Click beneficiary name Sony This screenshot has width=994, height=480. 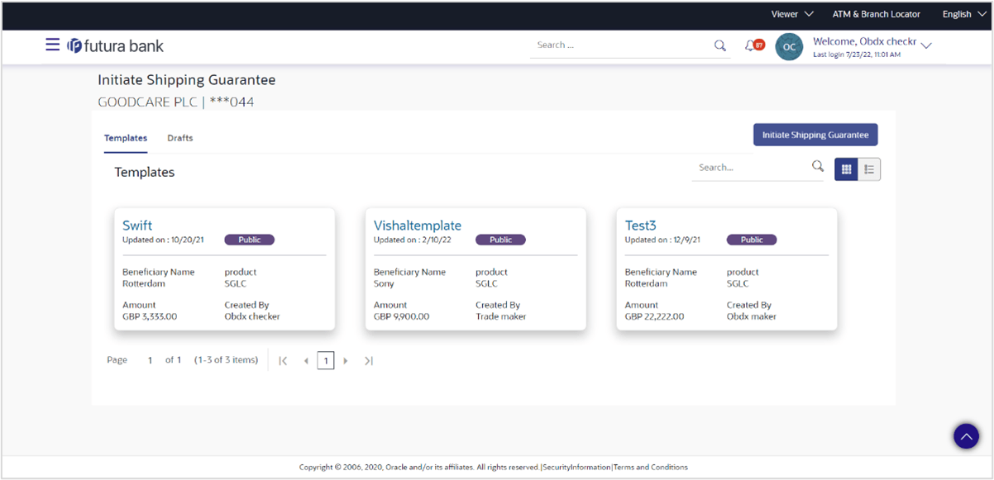point(384,283)
